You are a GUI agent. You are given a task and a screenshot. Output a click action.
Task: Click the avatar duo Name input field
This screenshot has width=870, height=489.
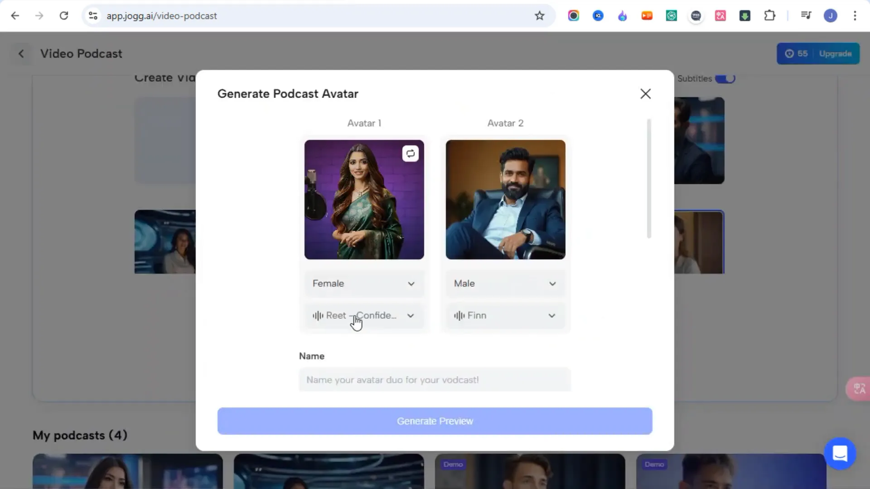435,380
